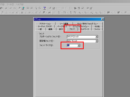The image size is (130, 97).
Task: Close the オプション dialog
Action: [x=102, y=19]
